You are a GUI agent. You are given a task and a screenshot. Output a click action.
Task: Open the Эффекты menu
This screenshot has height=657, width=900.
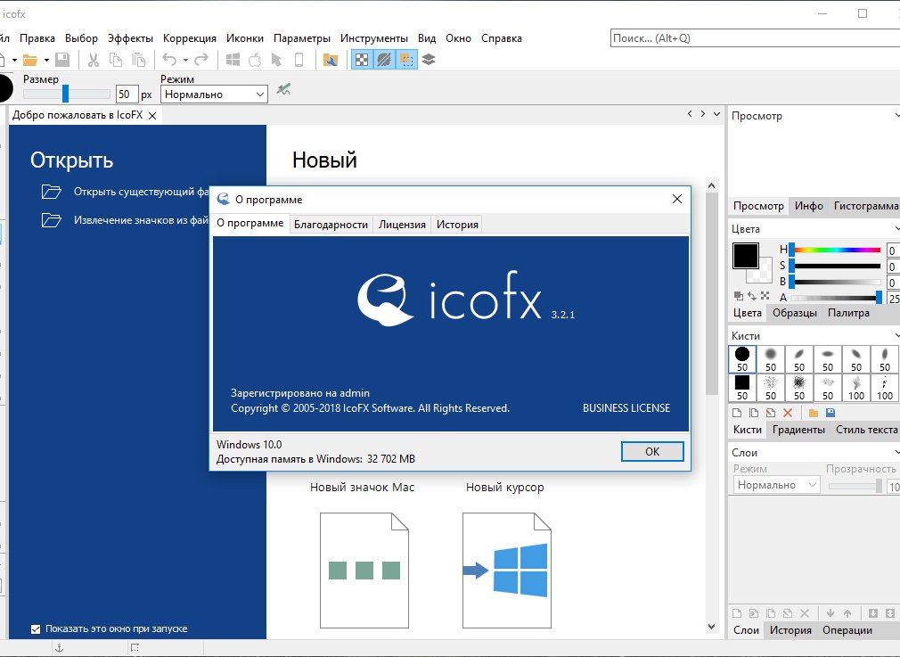(130, 38)
